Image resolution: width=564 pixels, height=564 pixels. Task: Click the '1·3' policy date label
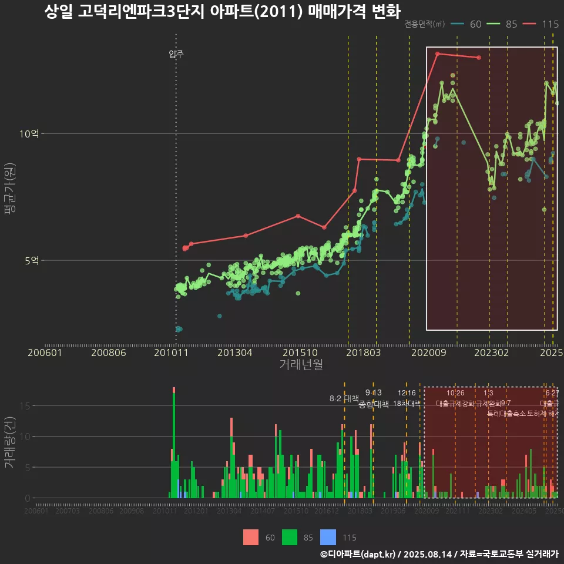tap(488, 393)
